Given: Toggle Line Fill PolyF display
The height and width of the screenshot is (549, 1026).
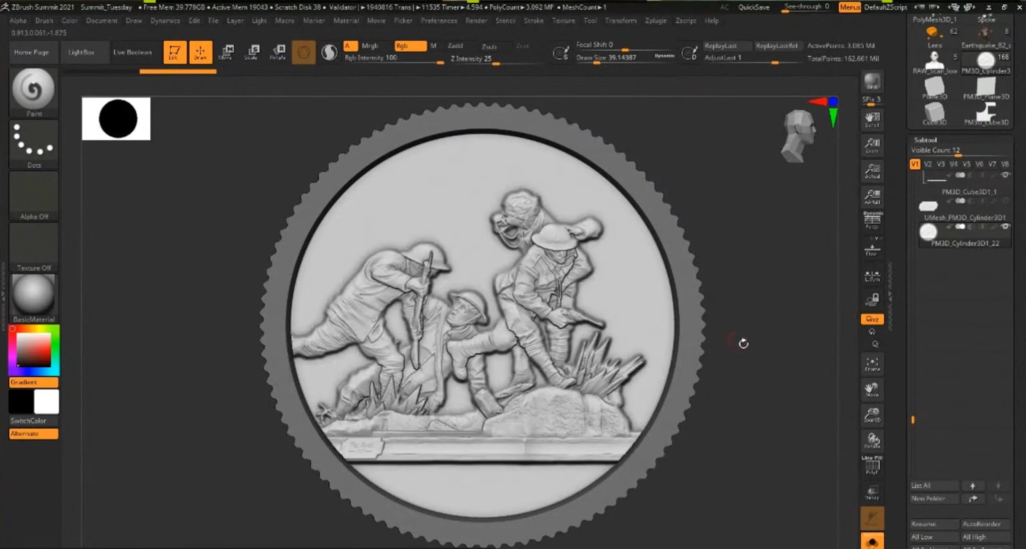Looking at the screenshot, I should pos(872,465).
